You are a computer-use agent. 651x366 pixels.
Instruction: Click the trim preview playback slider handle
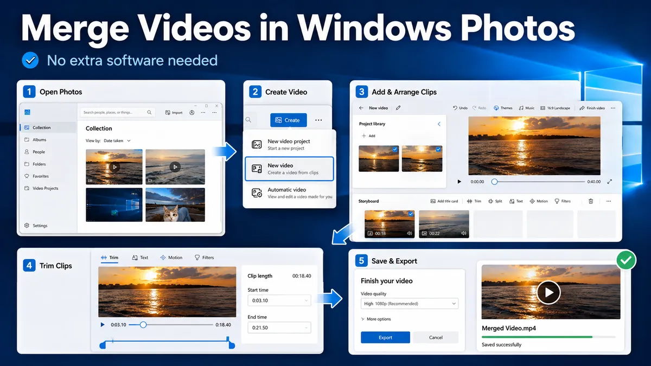pyautogui.click(x=143, y=325)
